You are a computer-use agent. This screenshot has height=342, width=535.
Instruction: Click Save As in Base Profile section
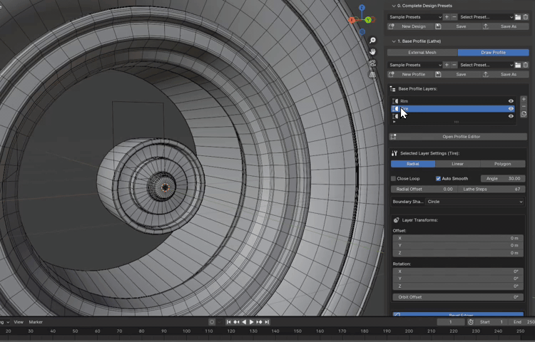(505, 74)
